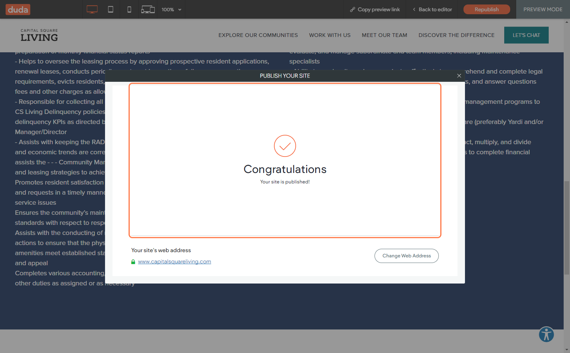Click the Republish button

pos(487,9)
